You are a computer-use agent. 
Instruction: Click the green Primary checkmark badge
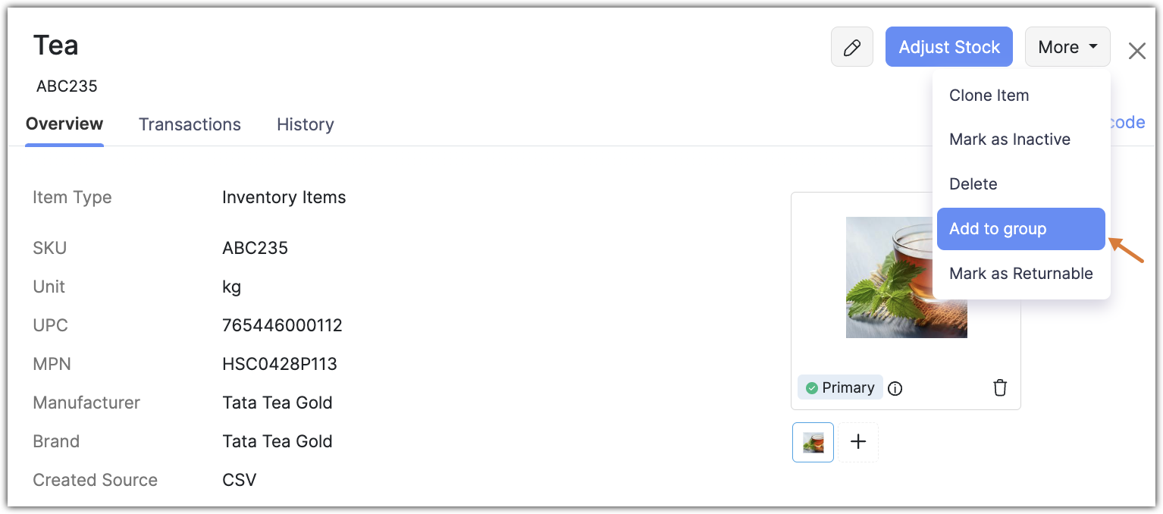[x=839, y=387]
